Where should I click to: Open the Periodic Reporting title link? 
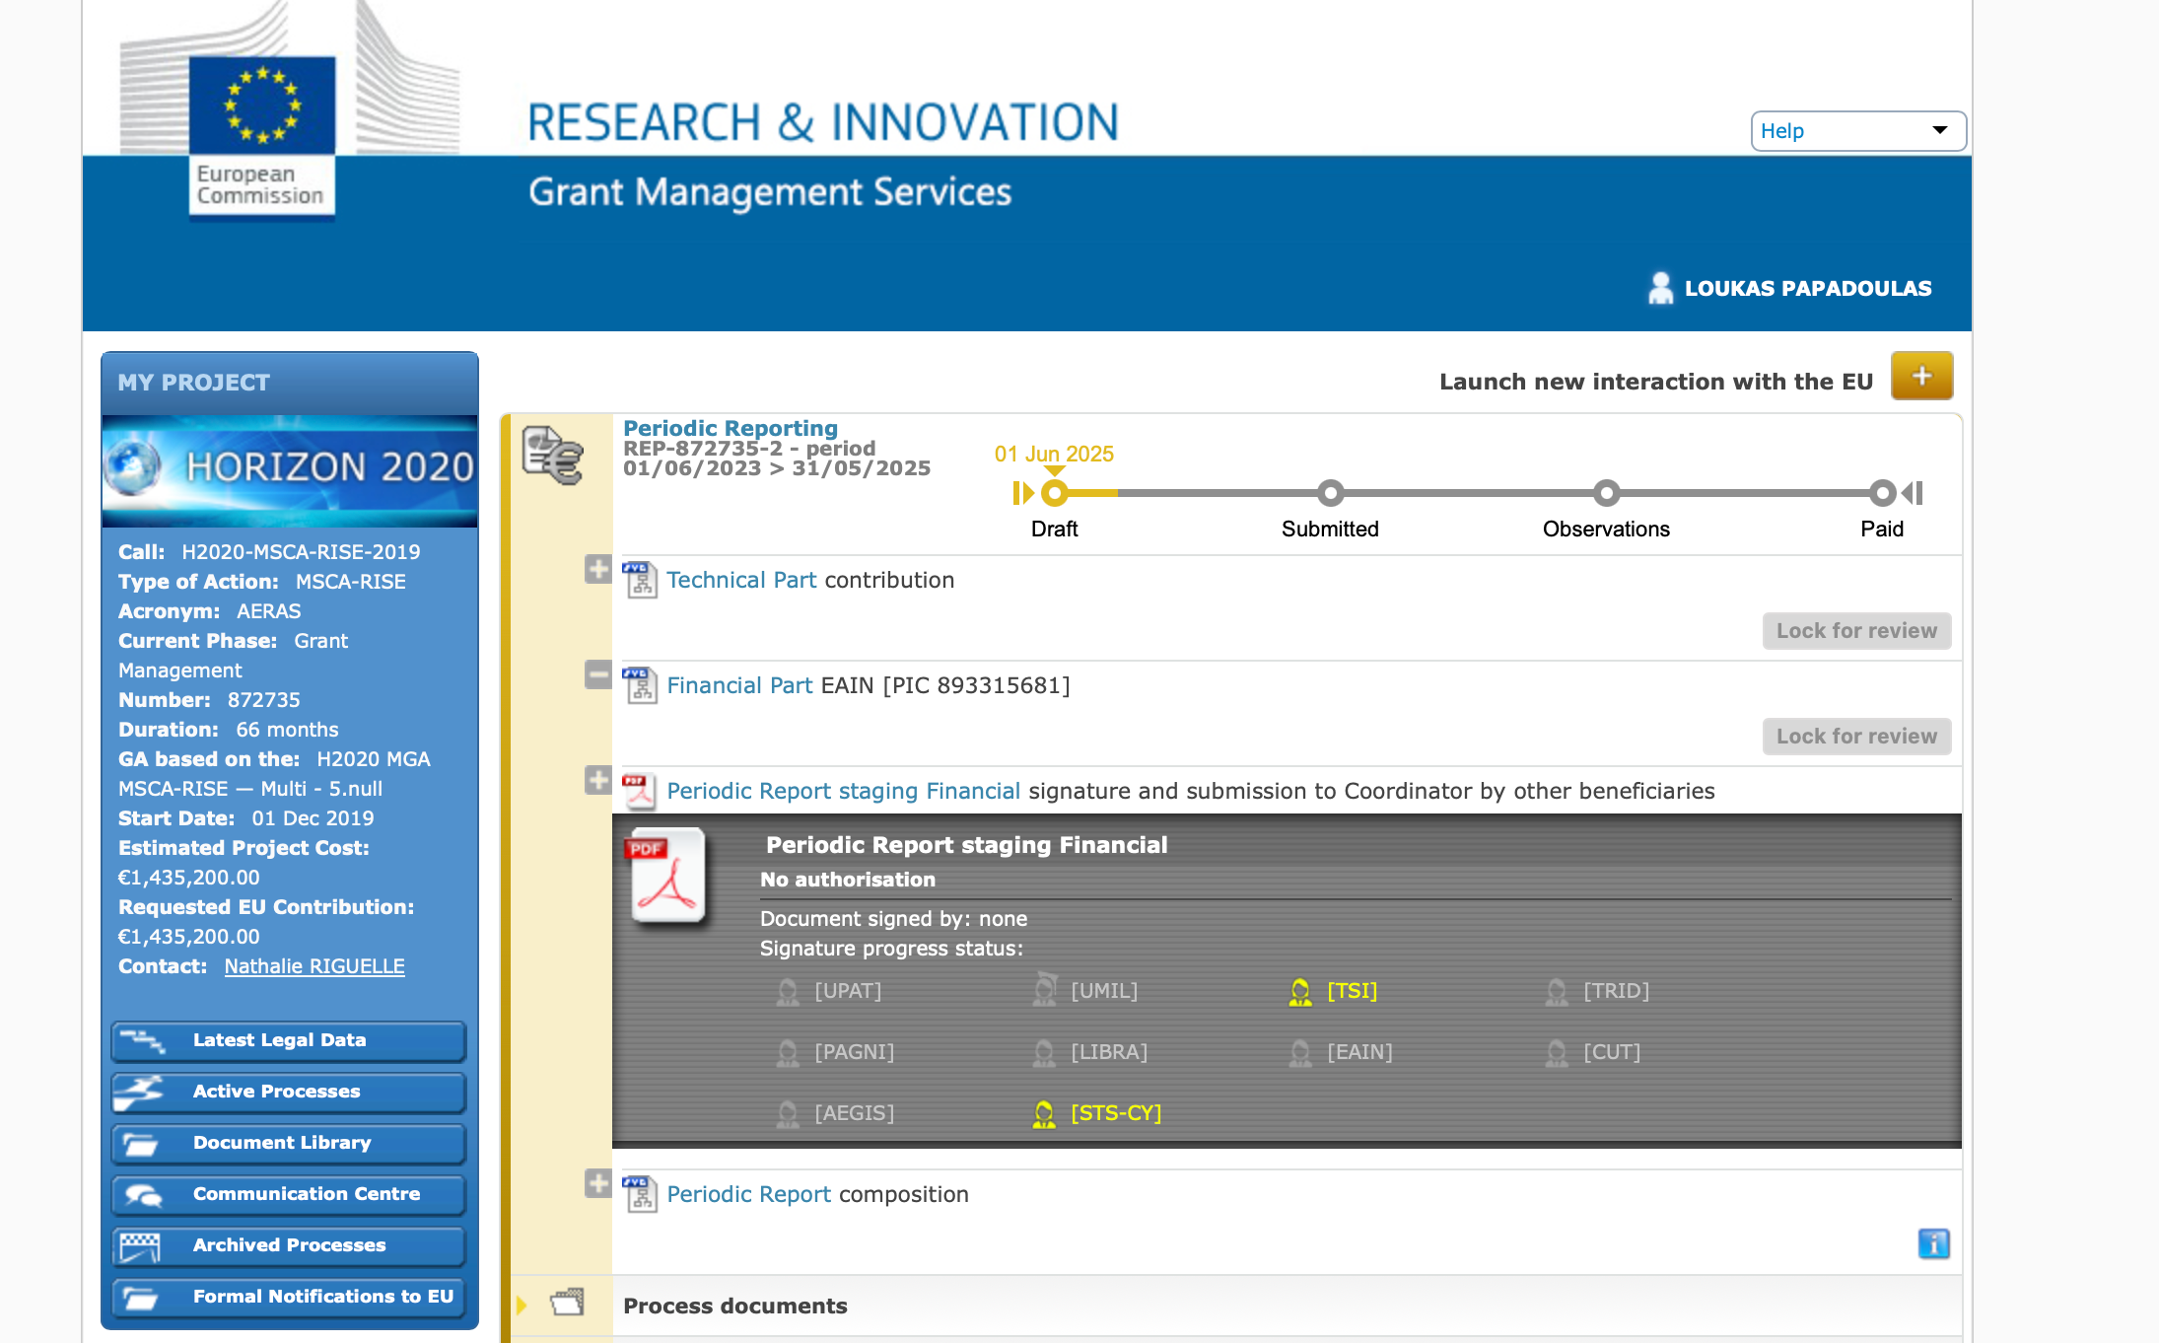tap(731, 428)
